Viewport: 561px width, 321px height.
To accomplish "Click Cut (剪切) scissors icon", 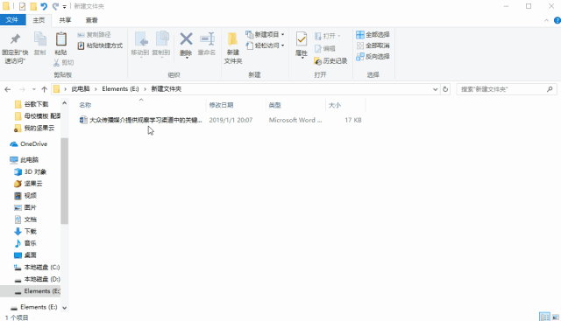I will coord(56,63).
